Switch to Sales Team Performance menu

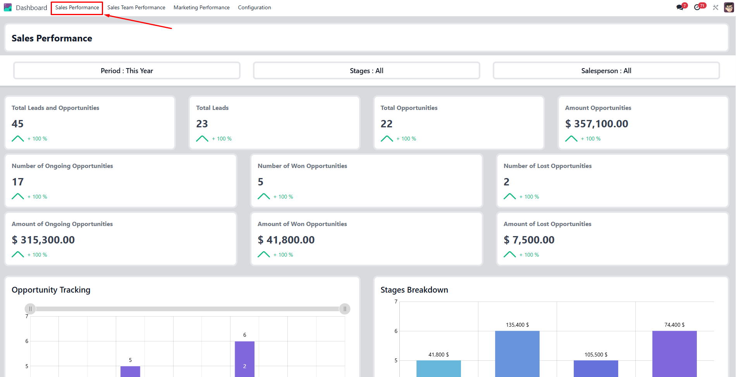point(136,7)
